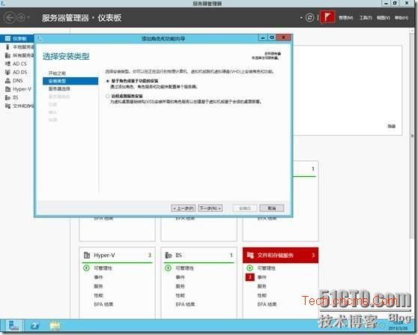Open the 帮助(H) menu
Screen dimensions: 418x335
(x=402, y=17)
